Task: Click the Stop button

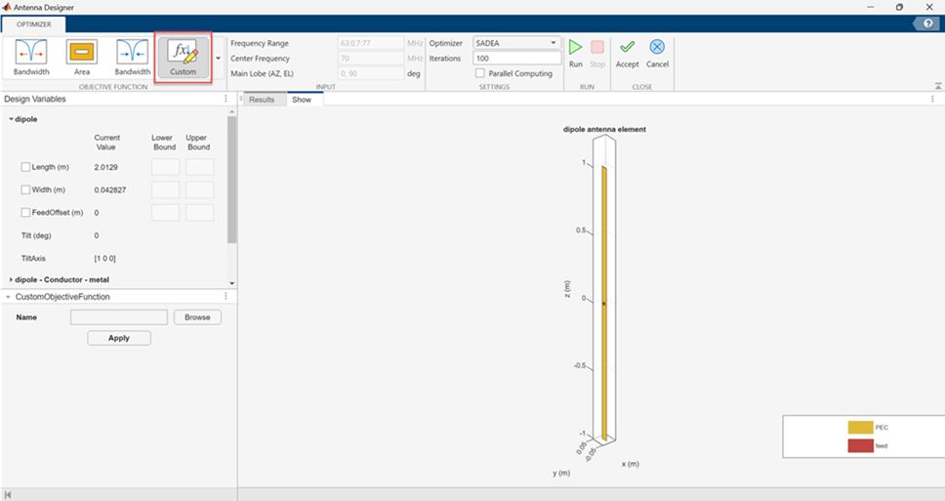Action: 597,54
